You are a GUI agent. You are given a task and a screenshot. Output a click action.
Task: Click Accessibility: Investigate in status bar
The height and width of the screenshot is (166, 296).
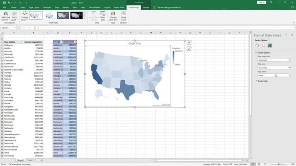(x=19, y=164)
